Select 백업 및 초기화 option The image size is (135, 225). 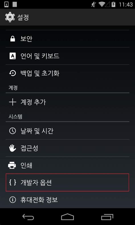pos(67,73)
